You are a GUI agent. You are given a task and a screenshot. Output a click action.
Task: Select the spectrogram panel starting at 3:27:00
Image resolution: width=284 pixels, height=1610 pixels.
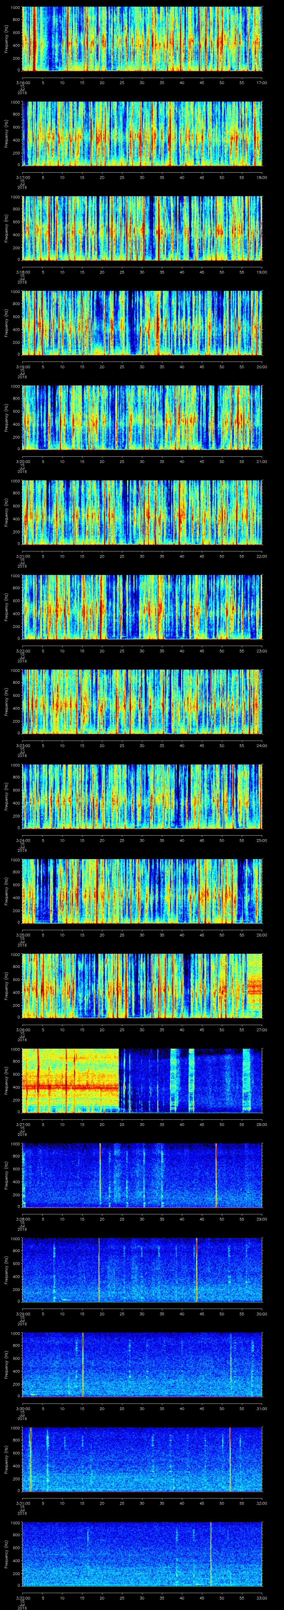coord(142,1080)
